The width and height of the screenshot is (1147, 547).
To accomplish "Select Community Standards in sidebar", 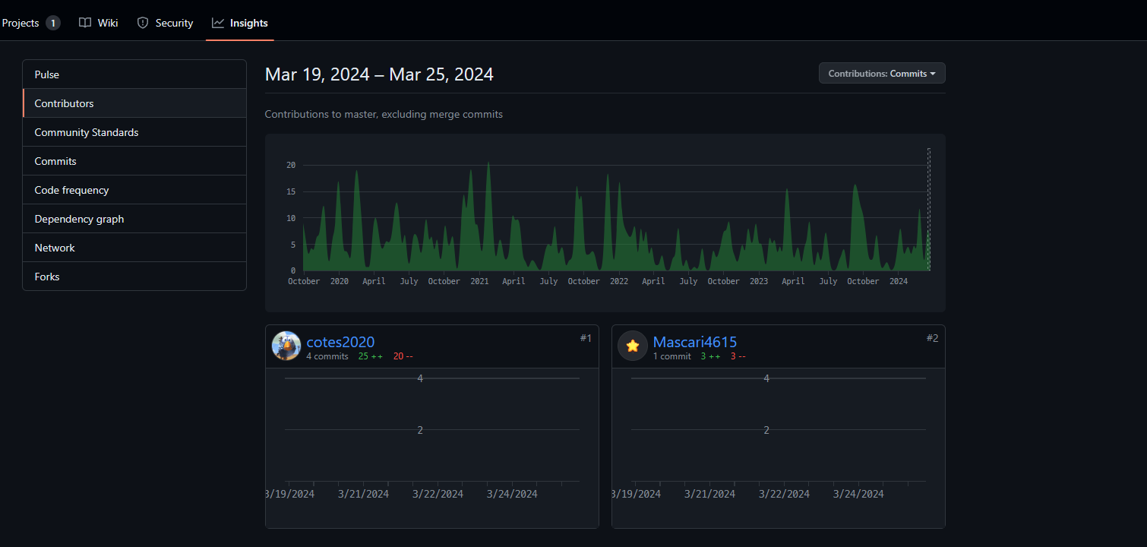I will [x=87, y=132].
